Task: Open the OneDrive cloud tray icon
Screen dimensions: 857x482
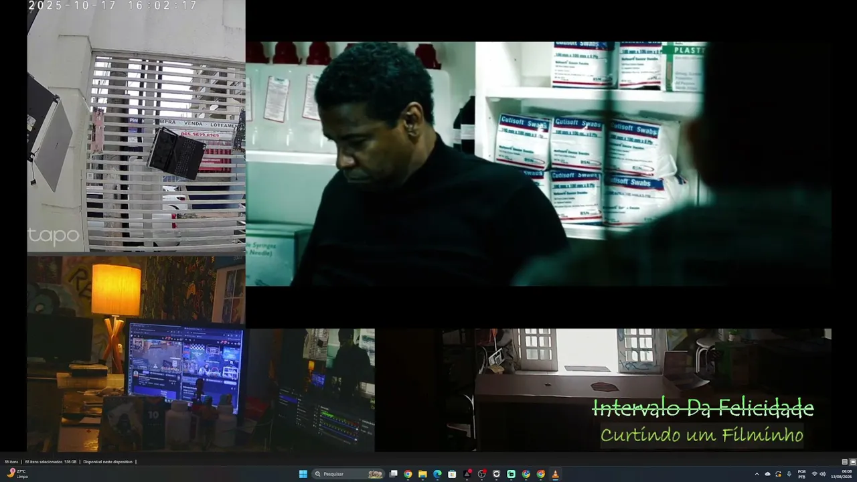Action: [x=767, y=474]
